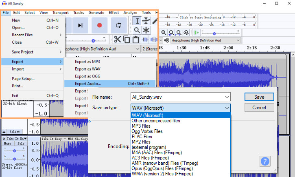Select Page Setup in File menu
Viewport: 295px width, 177px height.
23,79
